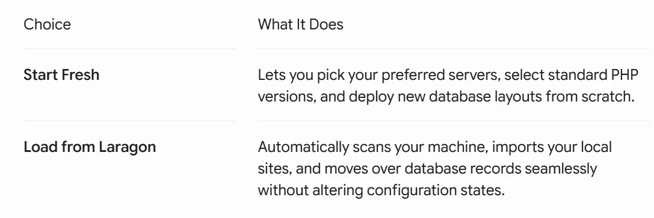The width and height of the screenshot is (654, 218).
Task: Select the "Start Fresh" row label
Action: 61,75
